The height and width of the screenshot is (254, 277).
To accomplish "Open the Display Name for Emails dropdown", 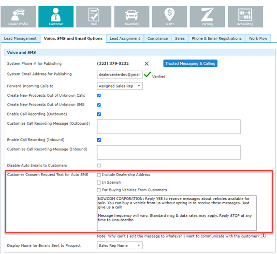I will (x=119, y=245).
